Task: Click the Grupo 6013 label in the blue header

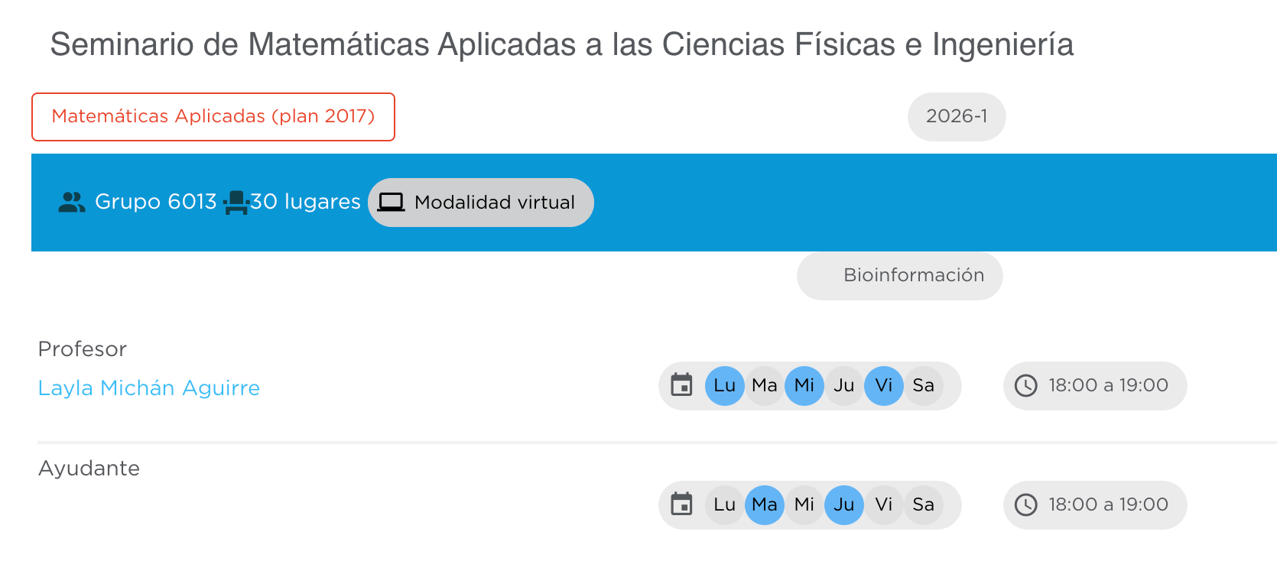Action: [x=155, y=202]
